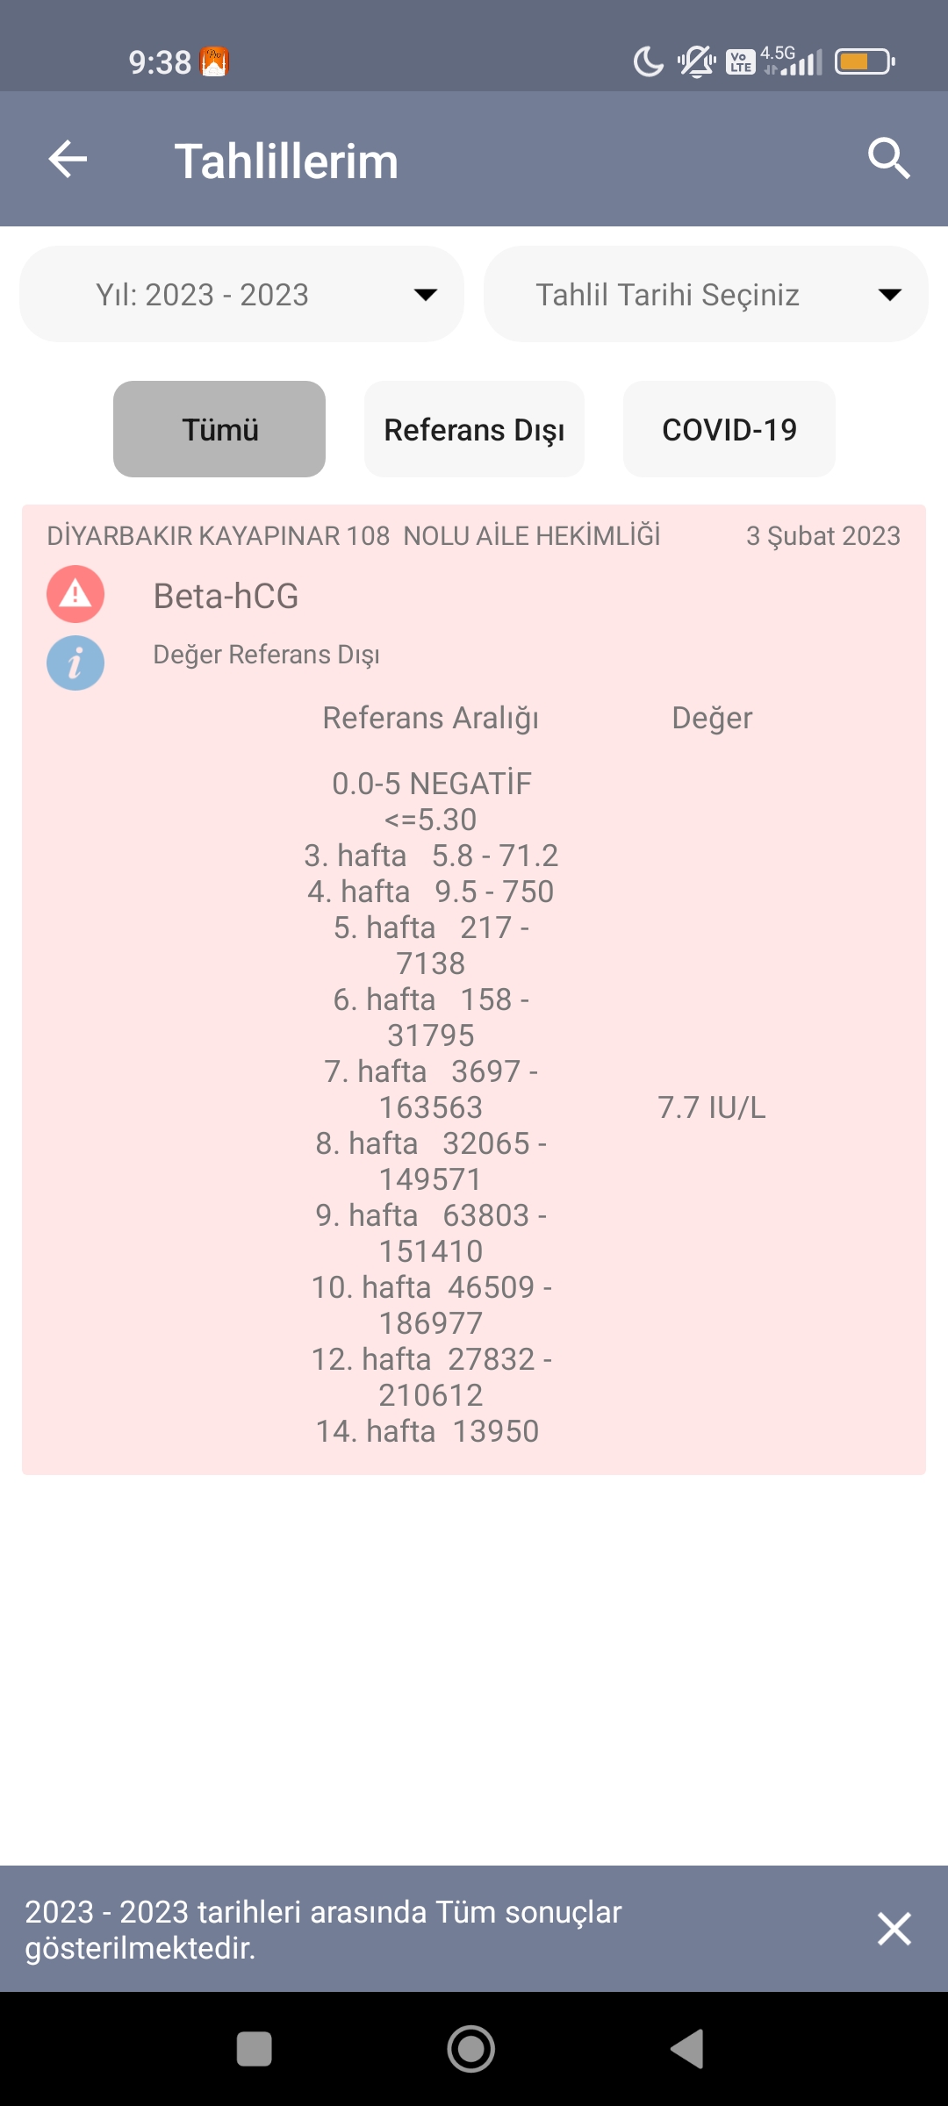The image size is (948, 2106).
Task: Tap the battery icon in status bar
Action: pos(865,61)
